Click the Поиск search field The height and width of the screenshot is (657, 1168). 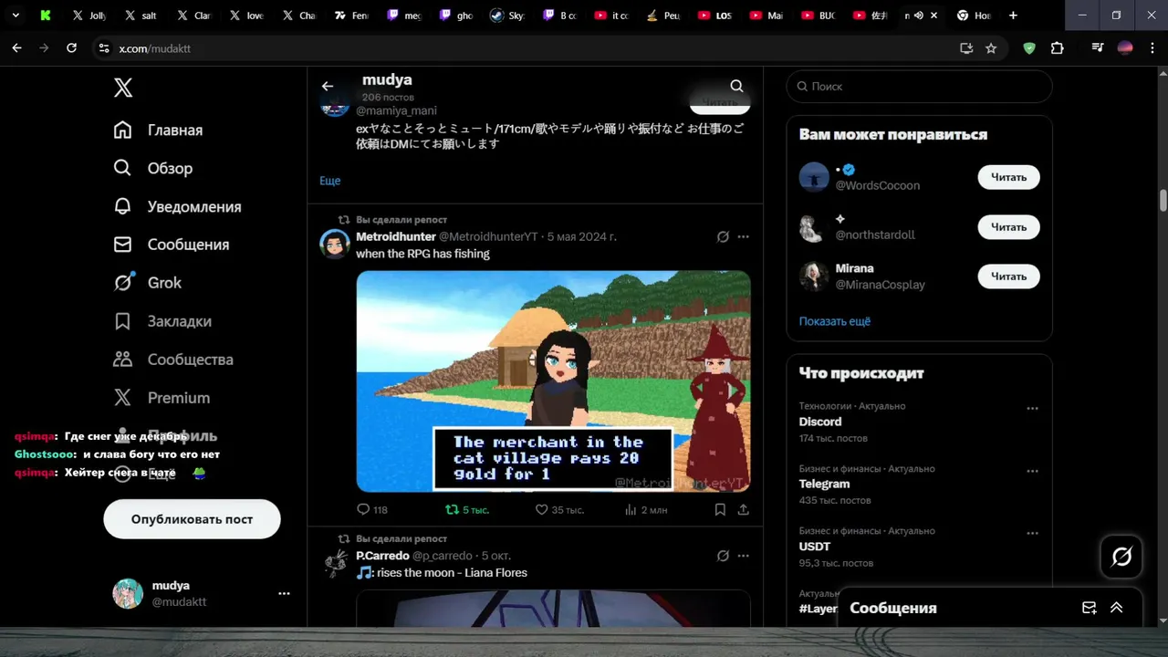[919, 87]
